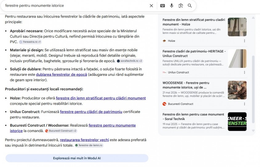Viewport: 260px width, 167px height.
Task: Click the Bucuresti Construct favicon in sources panel
Action: click(x=164, y=104)
